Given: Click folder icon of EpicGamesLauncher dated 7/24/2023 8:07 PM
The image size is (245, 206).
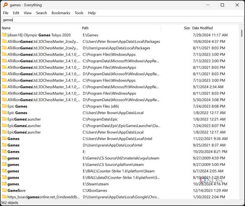Looking at the screenshot, I should click(x=4, y=126).
